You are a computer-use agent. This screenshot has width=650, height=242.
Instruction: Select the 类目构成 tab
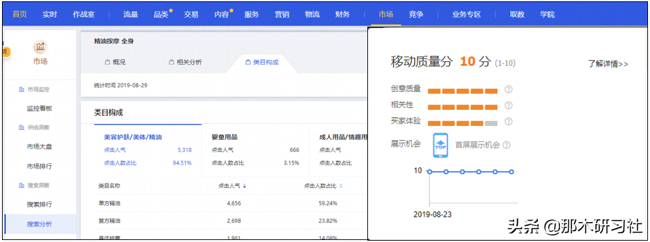[x=261, y=63]
